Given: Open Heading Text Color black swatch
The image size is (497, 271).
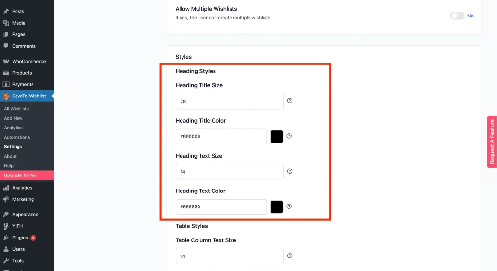Looking at the screenshot, I should pos(277,207).
